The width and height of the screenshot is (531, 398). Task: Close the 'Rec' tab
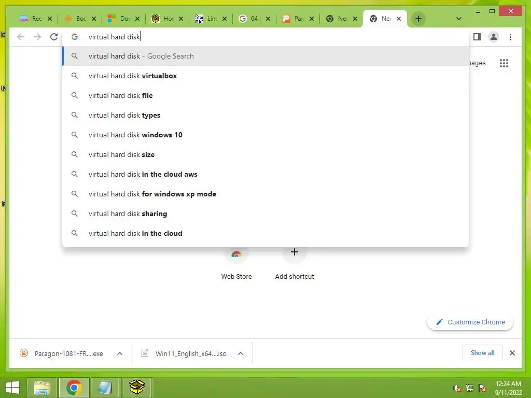50,19
